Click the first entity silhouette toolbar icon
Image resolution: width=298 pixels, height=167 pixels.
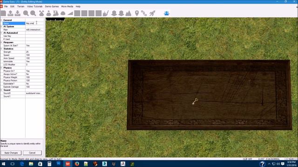114,13
